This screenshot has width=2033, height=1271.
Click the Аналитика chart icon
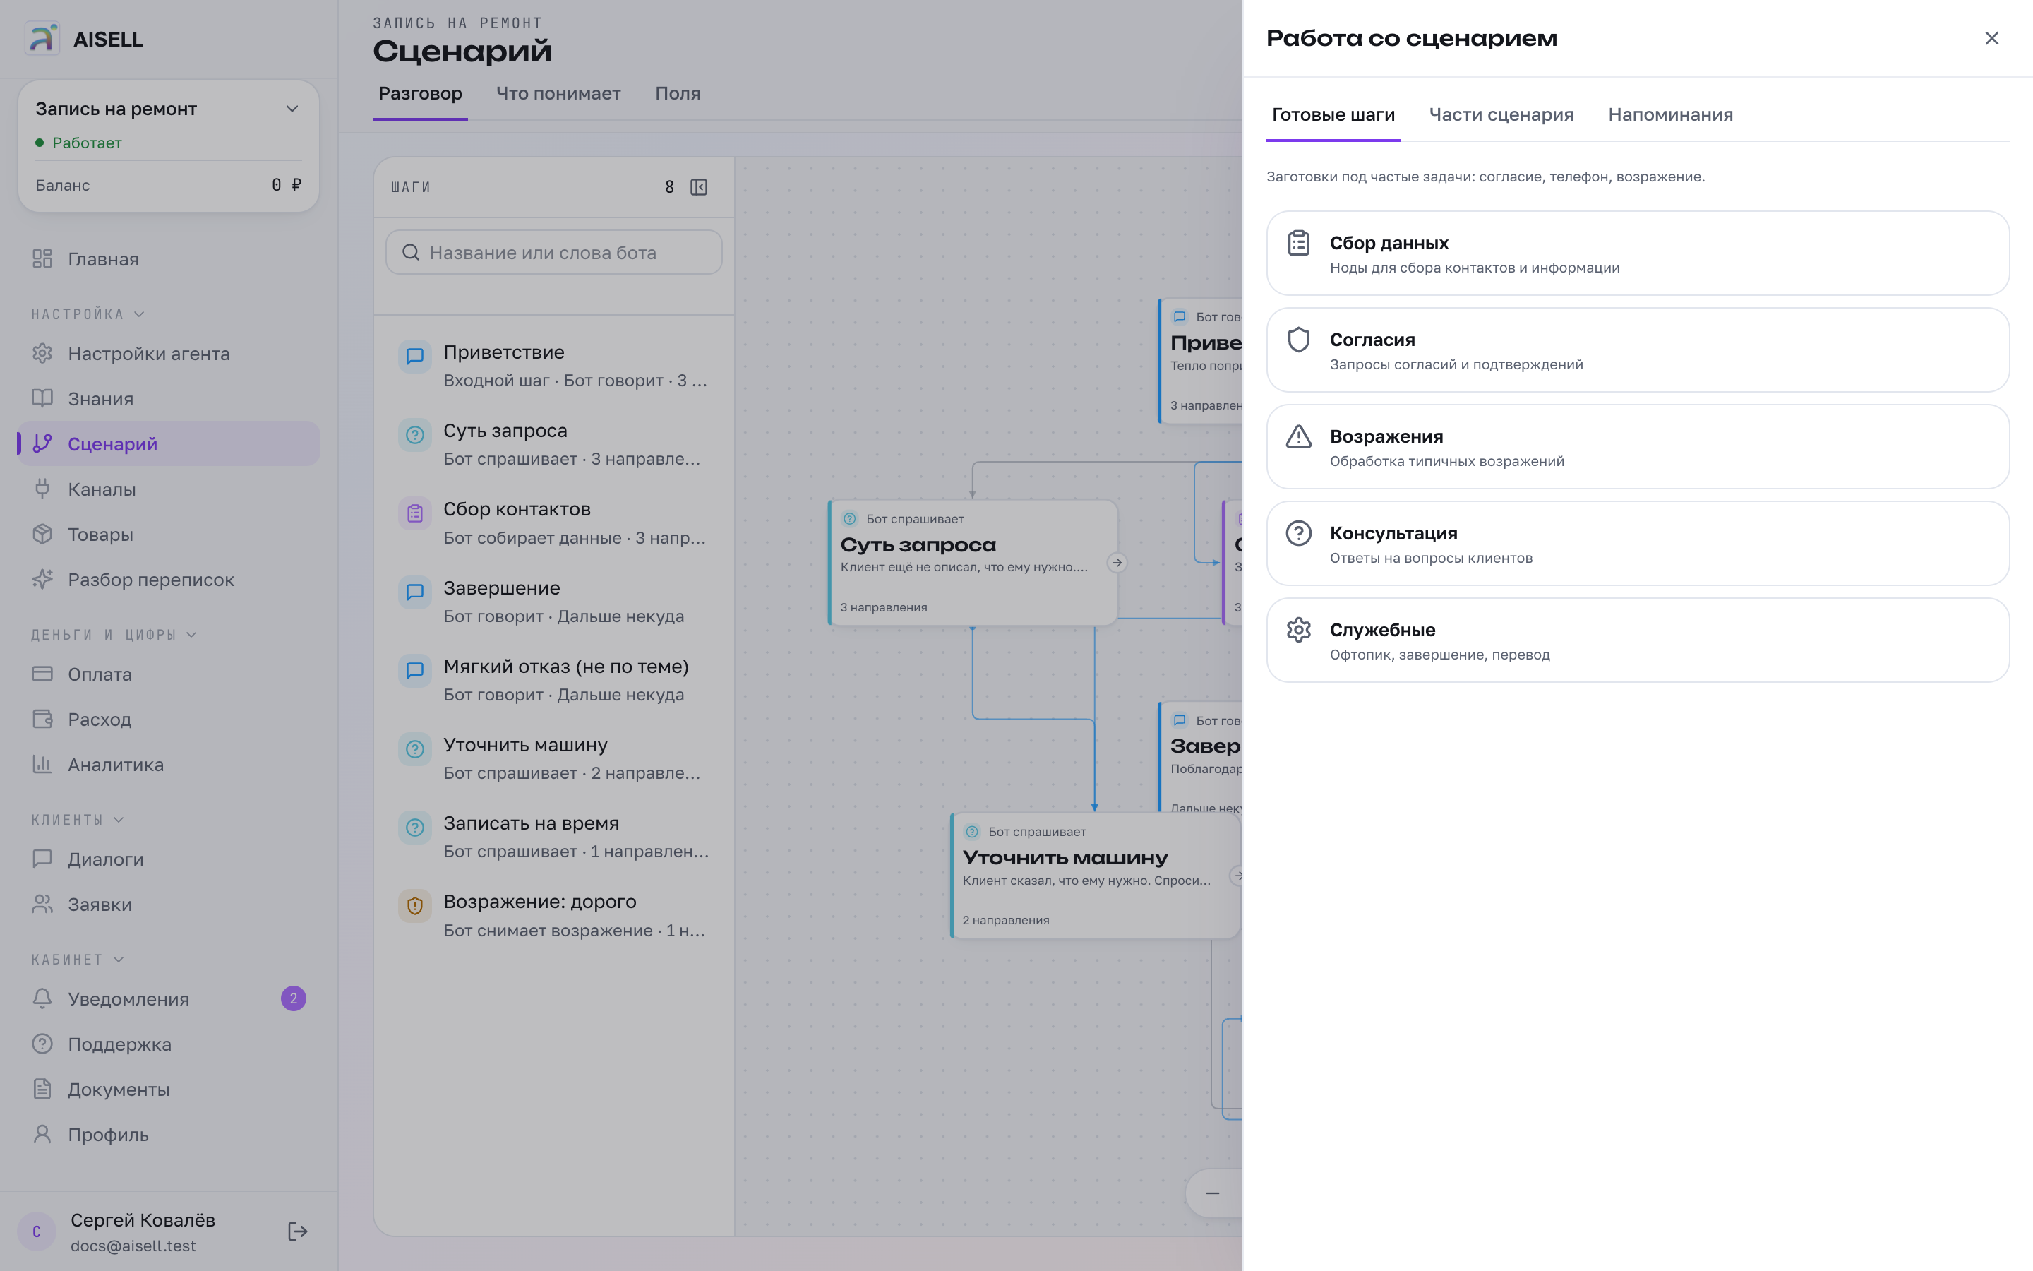tap(42, 765)
